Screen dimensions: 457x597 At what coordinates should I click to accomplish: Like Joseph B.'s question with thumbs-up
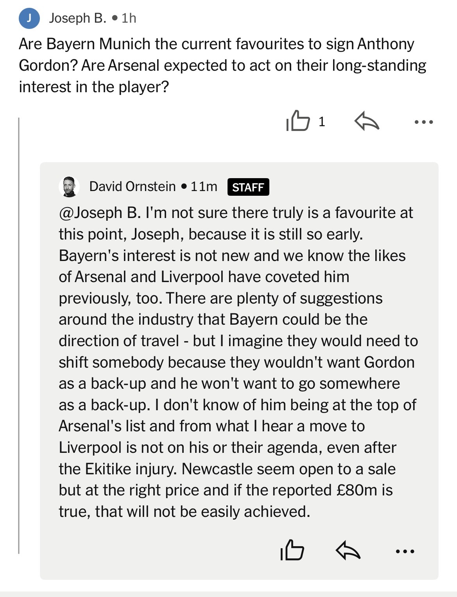pos(298,121)
